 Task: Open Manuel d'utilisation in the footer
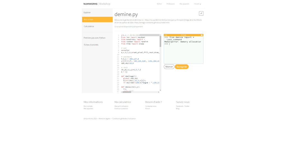click(121, 106)
